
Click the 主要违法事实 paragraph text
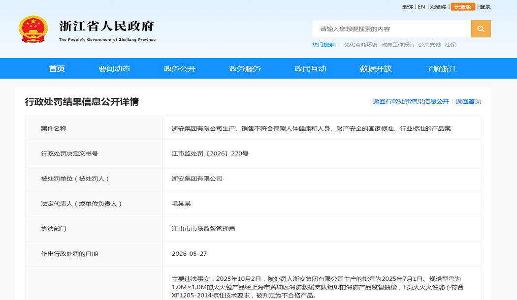318,287
